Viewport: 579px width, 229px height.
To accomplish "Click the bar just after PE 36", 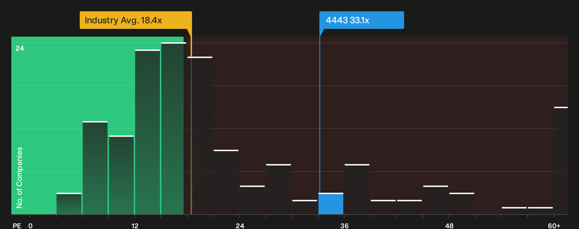I will 357,189.
